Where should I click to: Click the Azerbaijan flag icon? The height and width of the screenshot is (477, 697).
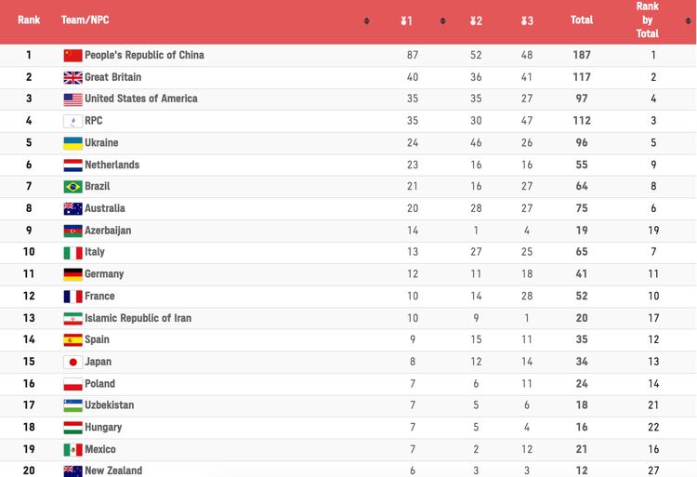coord(72,231)
